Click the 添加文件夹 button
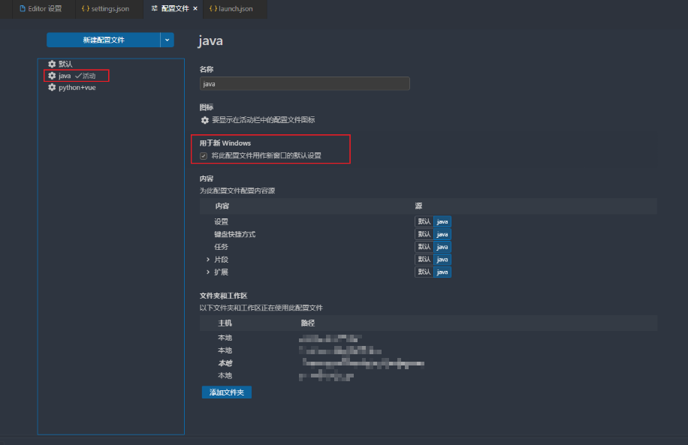The height and width of the screenshot is (445, 688). click(226, 392)
